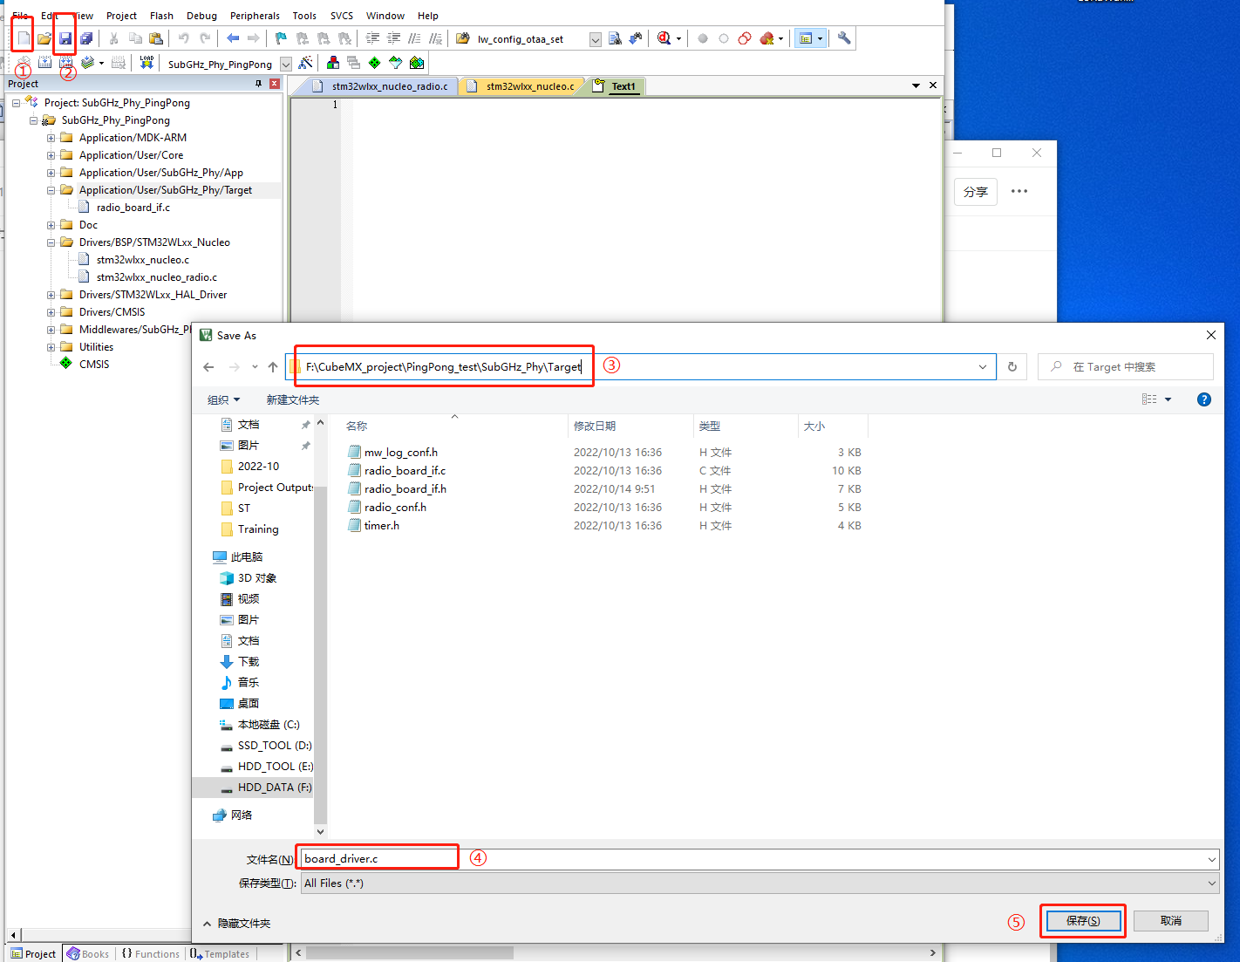1240x962 pixels.
Task: Open the view options dropdown in Save As
Action: tap(1168, 399)
